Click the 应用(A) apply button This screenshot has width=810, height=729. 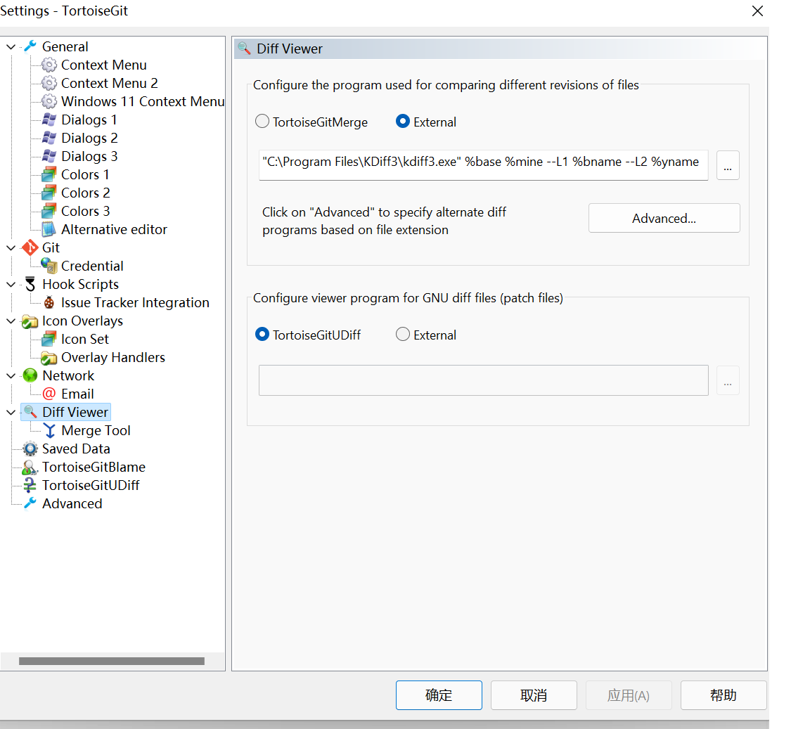[x=629, y=695]
